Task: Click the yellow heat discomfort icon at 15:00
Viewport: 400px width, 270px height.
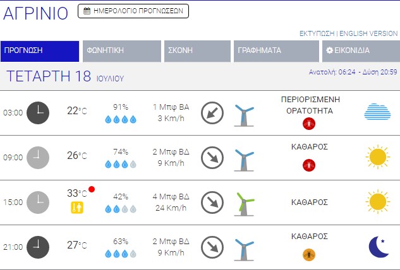Action: (77, 207)
